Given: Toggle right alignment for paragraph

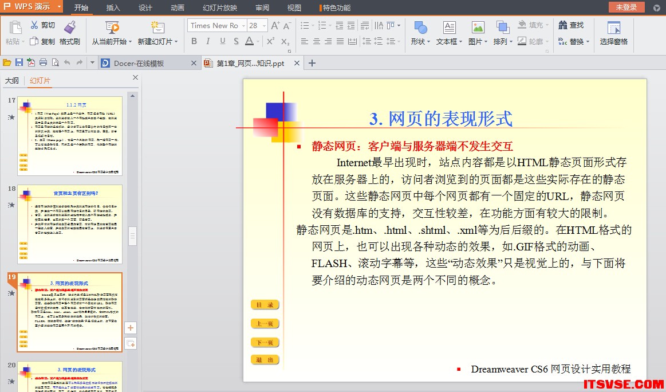Looking at the screenshot, I should coord(328,41).
